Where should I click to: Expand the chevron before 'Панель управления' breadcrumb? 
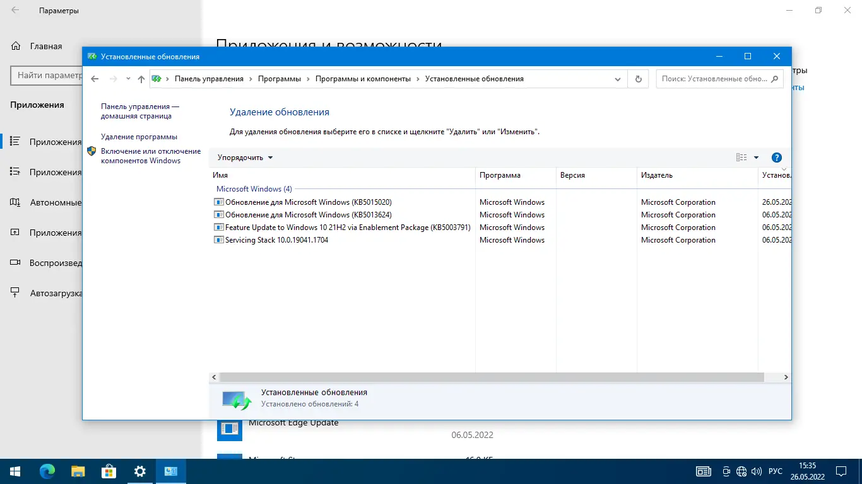(x=168, y=79)
